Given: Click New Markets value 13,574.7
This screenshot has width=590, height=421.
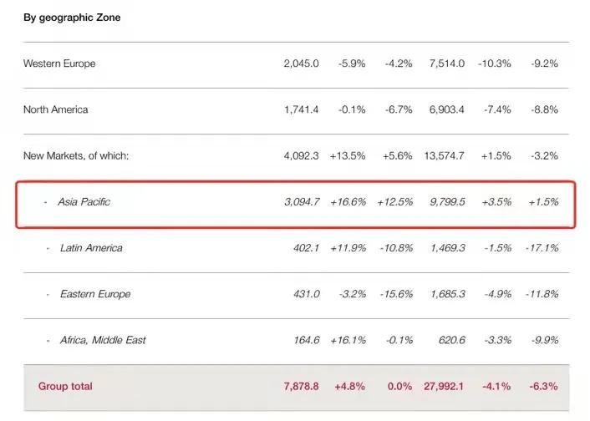Looking at the screenshot, I should 445,155.
